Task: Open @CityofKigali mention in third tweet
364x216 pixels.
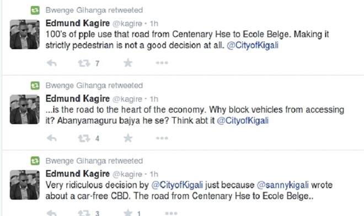Action: tap(177, 185)
